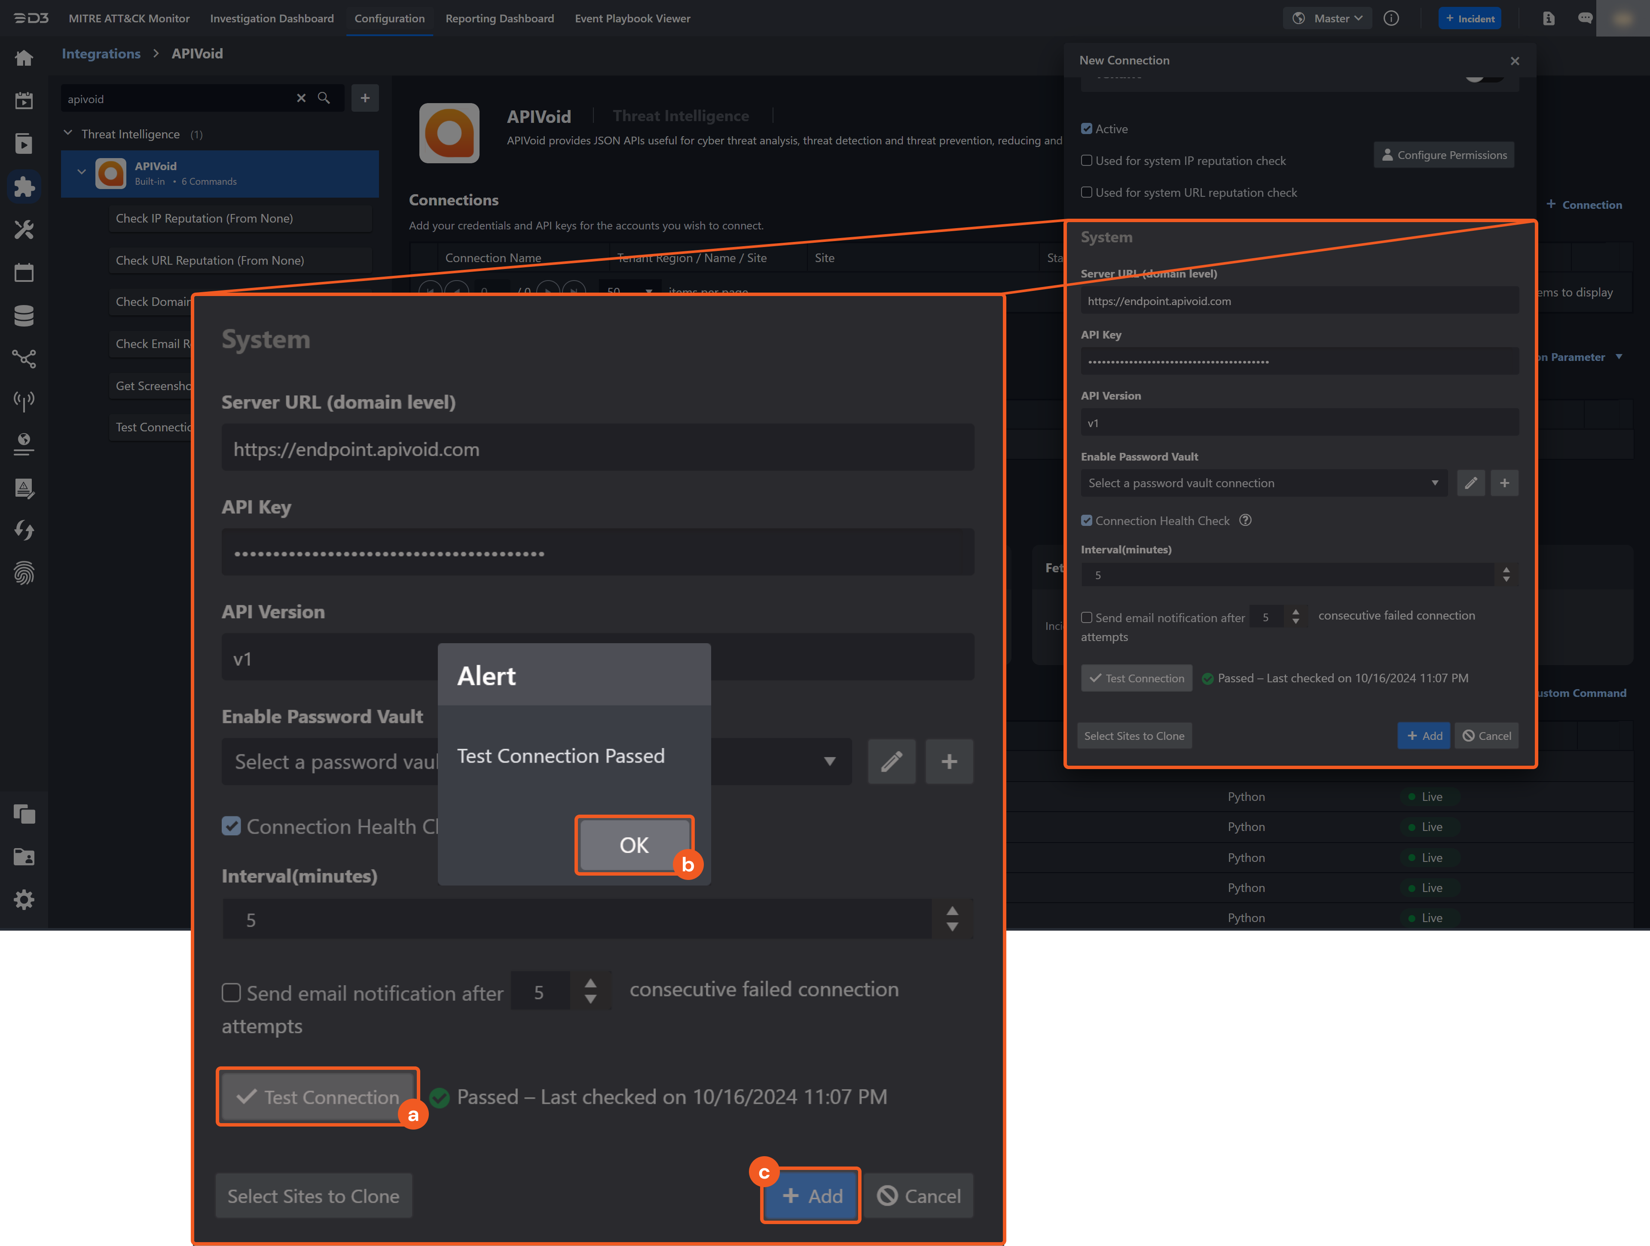Screen dimensions: 1650x1246
Task: Click the plus icon beside search box
Action: pyautogui.click(x=365, y=98)
